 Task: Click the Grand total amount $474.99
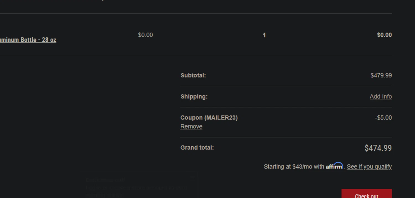(x=378, y=148)
